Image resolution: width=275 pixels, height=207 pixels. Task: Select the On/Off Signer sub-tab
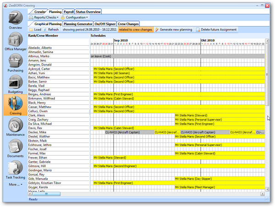click(105, 24)
